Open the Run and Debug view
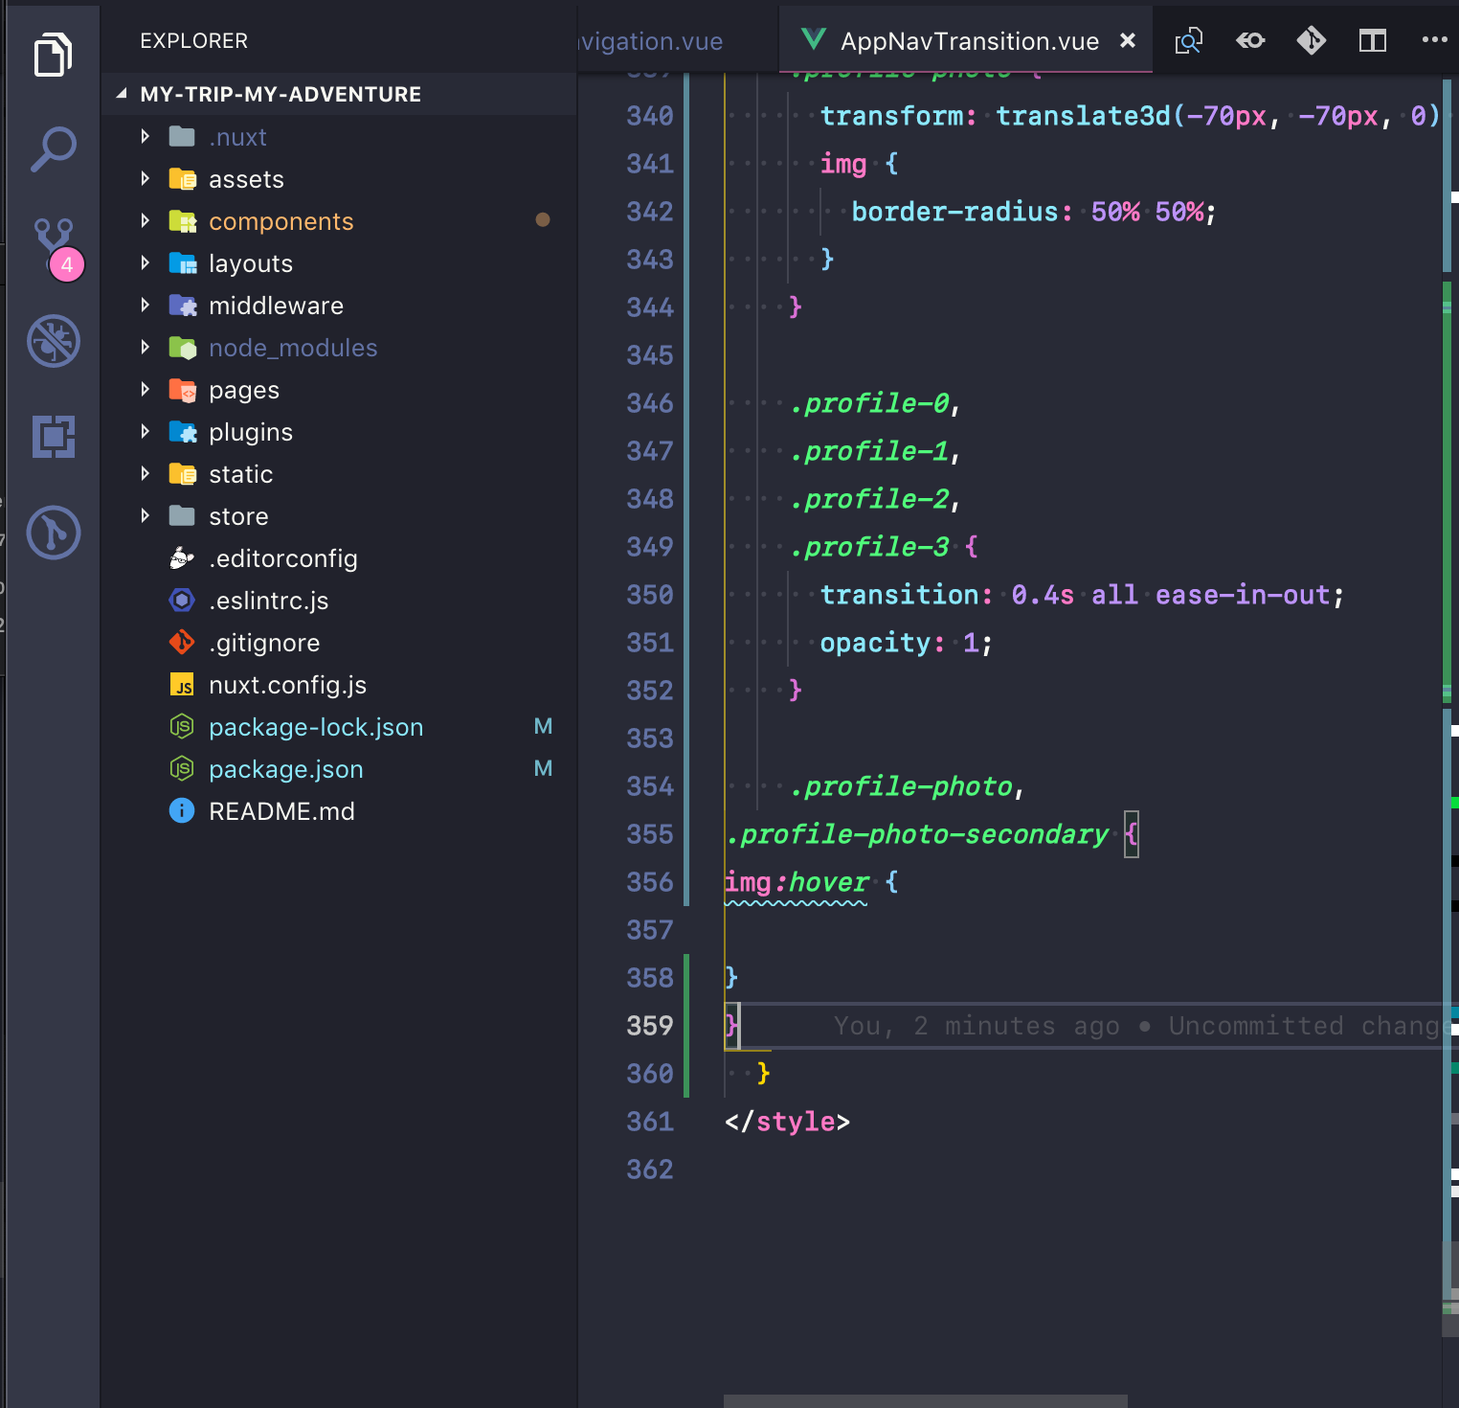The height and width of the screenshot is (1408, 1459). click(53, 342)
